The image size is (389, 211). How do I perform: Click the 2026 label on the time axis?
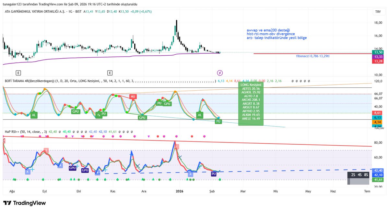[180, 191]
